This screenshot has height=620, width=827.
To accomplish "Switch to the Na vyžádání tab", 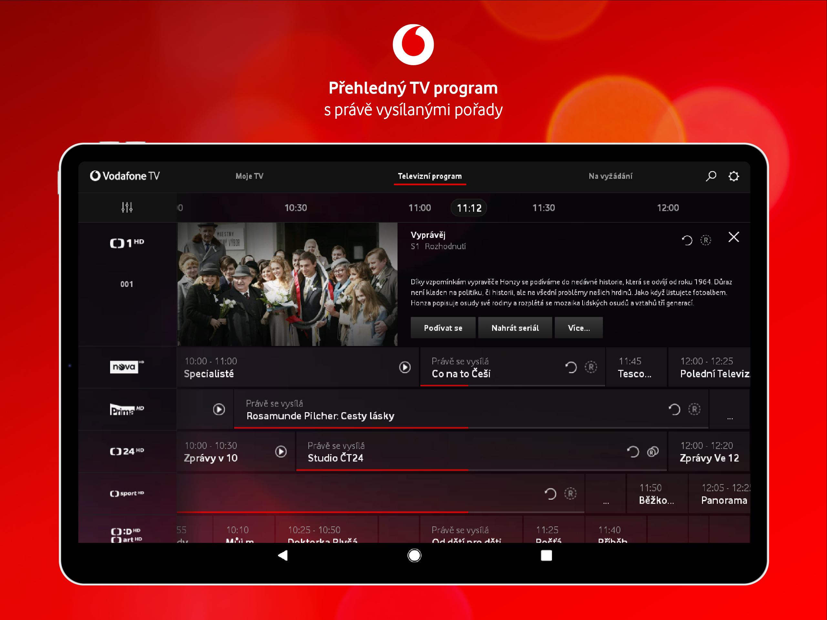I will (611, 176).
